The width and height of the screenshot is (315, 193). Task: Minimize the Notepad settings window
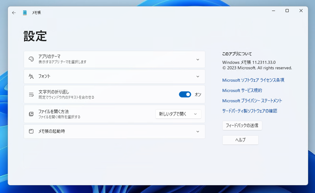(273, 11)
